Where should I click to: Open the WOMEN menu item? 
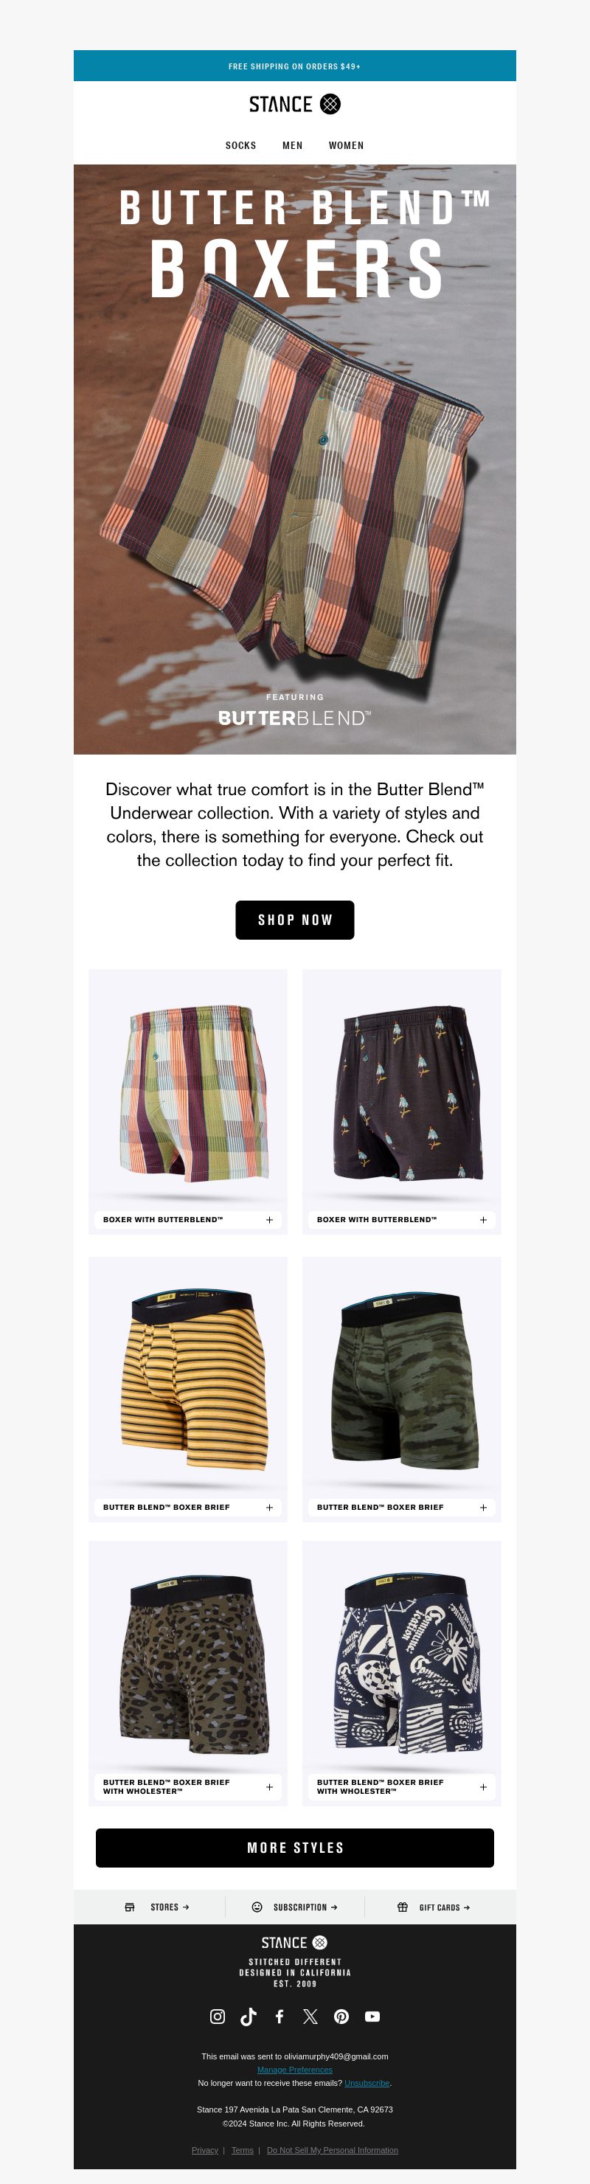pyautogui.click(x=346, y=146)
